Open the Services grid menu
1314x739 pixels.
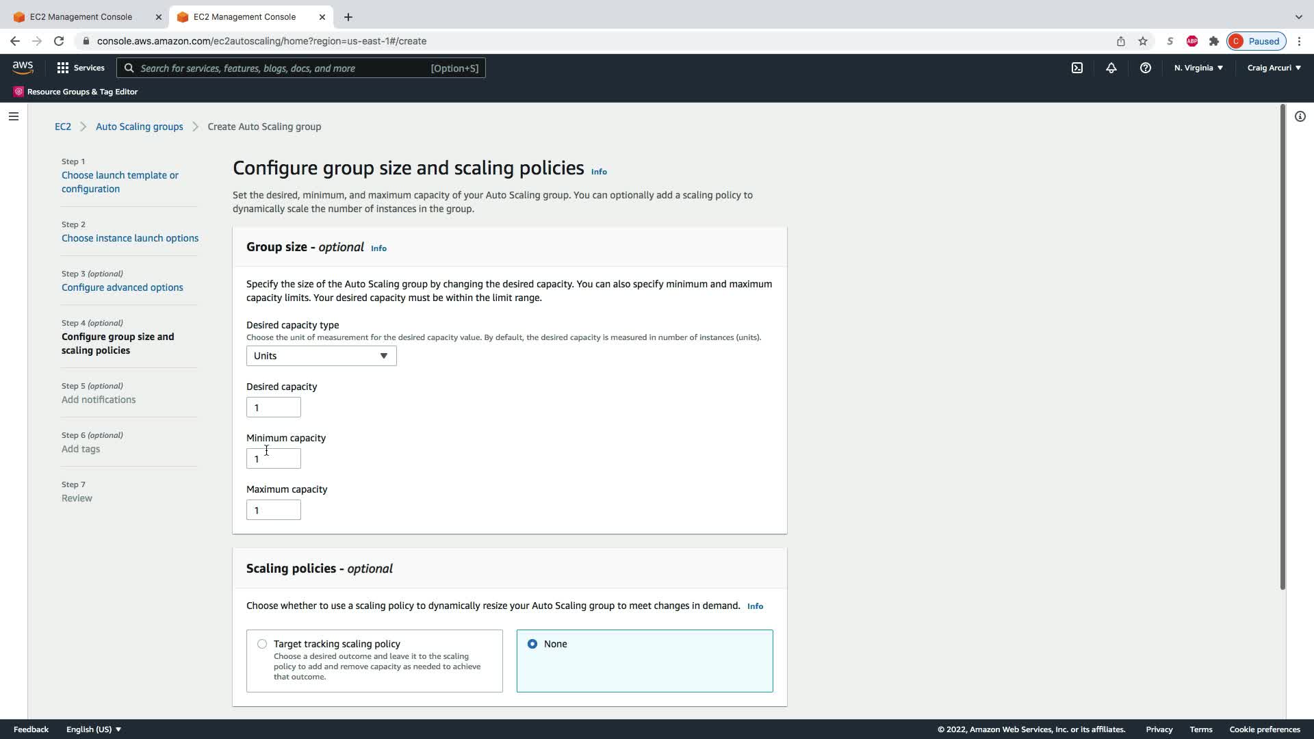pos(81,68)
